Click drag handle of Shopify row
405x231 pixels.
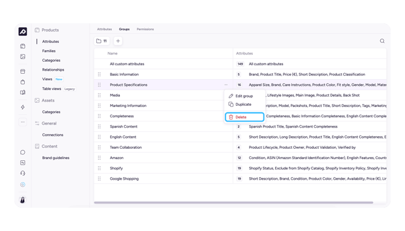(x=99, y=168)
